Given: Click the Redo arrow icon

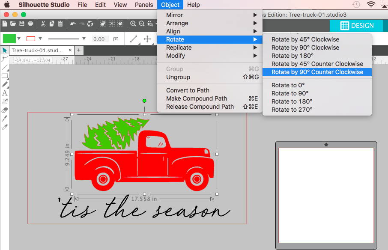Looking at the screenshot, I should pos(82,24).
